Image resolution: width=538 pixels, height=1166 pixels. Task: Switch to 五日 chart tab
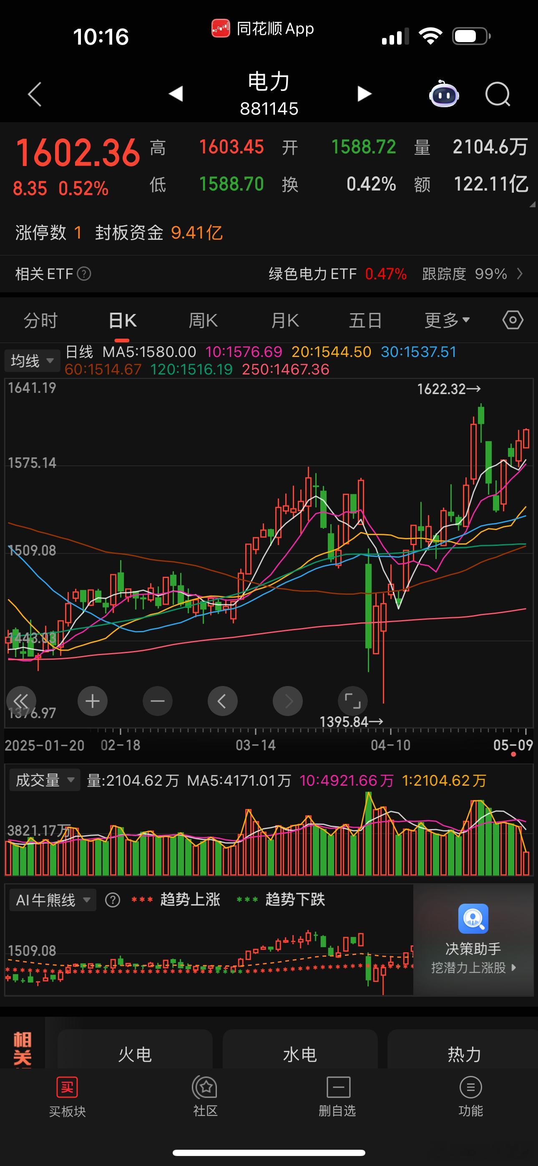click(365, 320)
